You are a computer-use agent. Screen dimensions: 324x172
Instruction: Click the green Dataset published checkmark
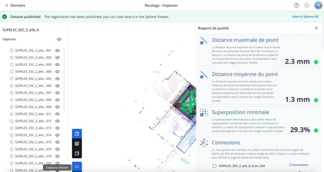4,17
